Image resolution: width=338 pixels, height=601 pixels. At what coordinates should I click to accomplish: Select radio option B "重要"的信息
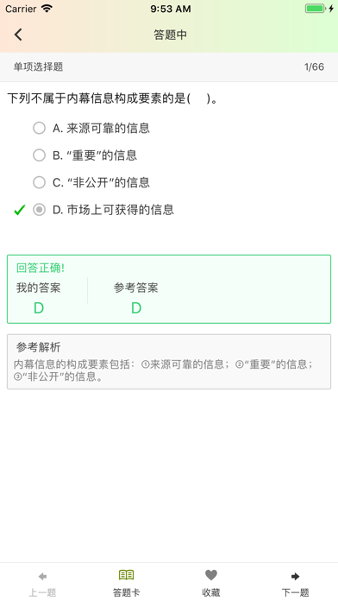(39, 155)
